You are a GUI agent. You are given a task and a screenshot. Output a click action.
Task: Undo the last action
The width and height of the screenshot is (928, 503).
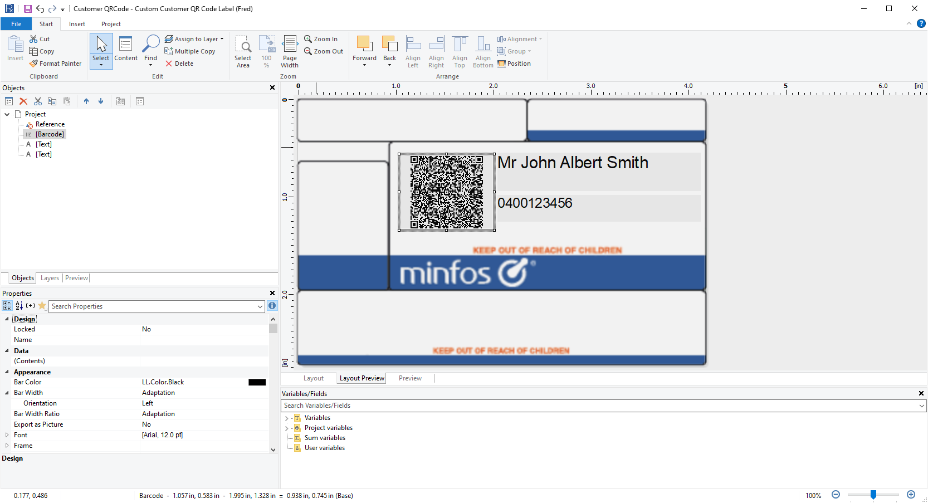coord(40,9)
